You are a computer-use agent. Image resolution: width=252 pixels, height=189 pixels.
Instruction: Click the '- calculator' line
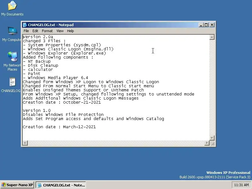[38, 70]
